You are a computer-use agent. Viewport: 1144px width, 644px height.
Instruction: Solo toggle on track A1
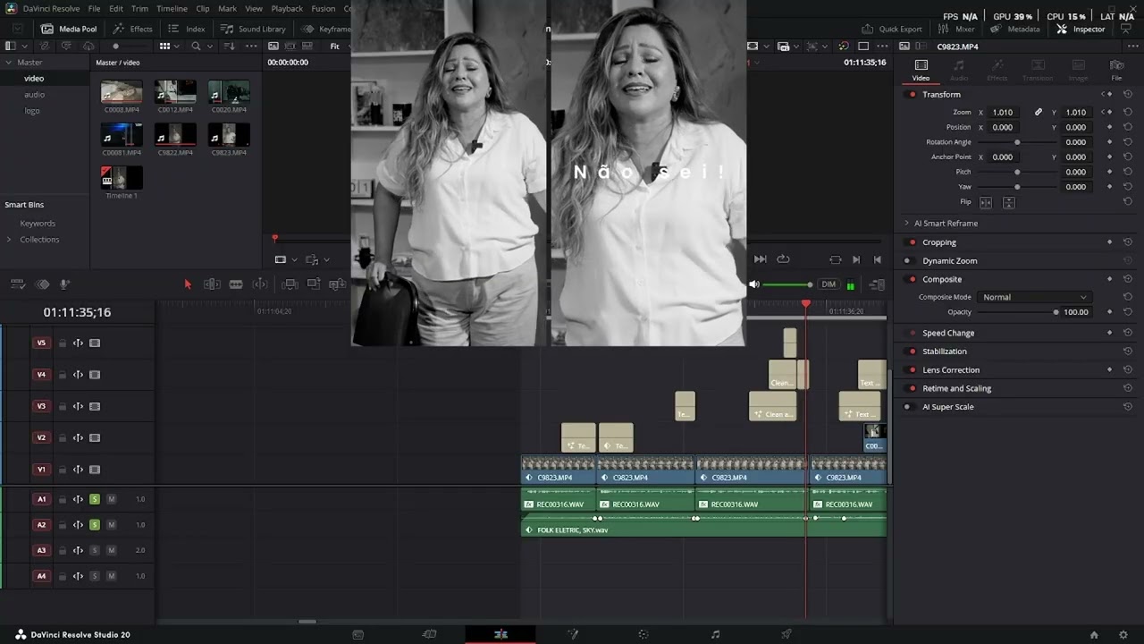[95, 499]
